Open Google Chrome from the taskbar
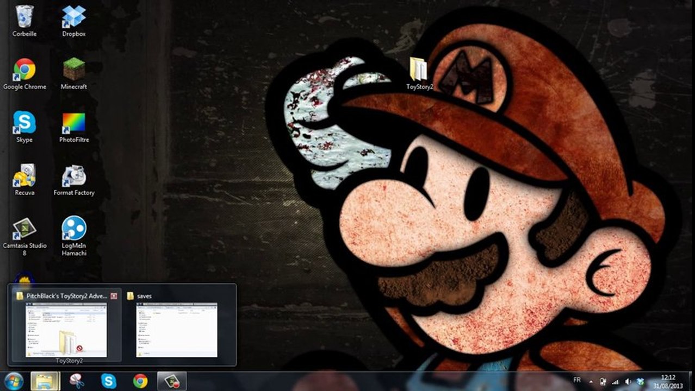 point(140,381)
